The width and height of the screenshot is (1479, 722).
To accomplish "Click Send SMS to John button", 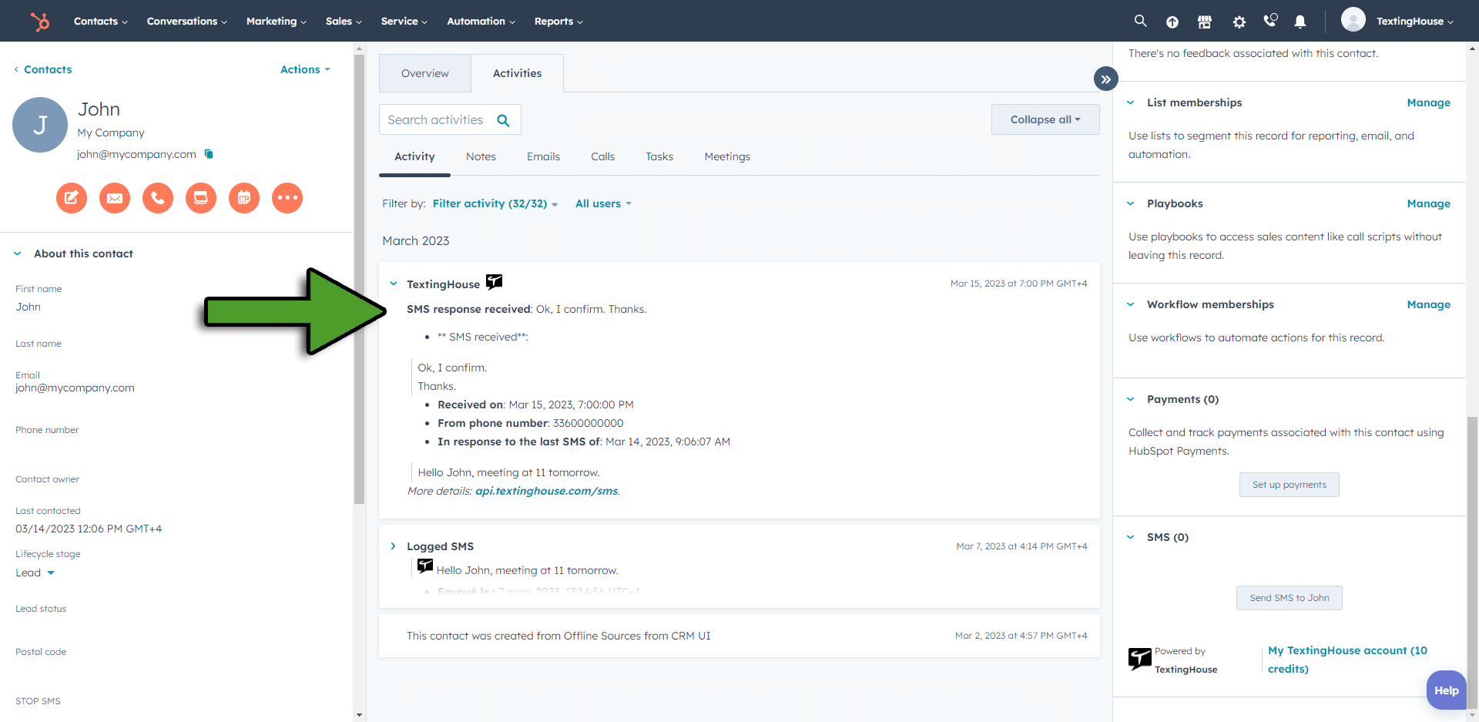I will 1289,598.
